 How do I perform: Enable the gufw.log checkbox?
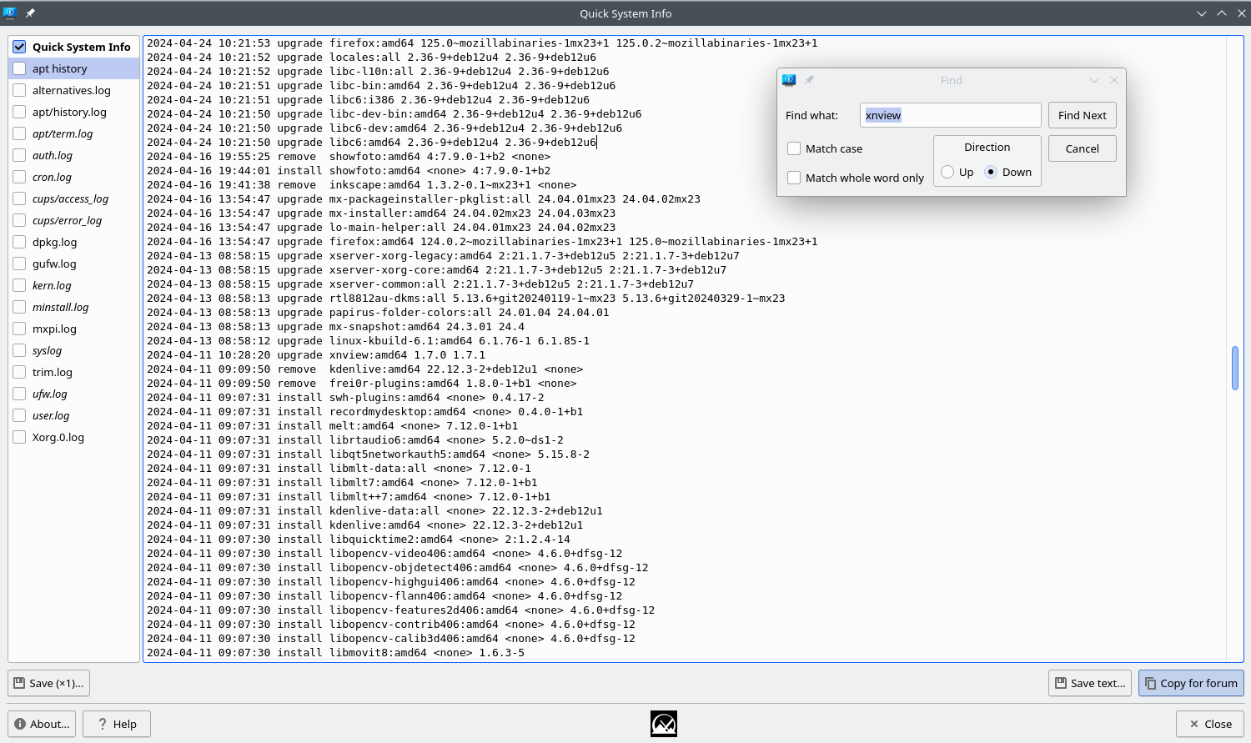coord(19,264)
